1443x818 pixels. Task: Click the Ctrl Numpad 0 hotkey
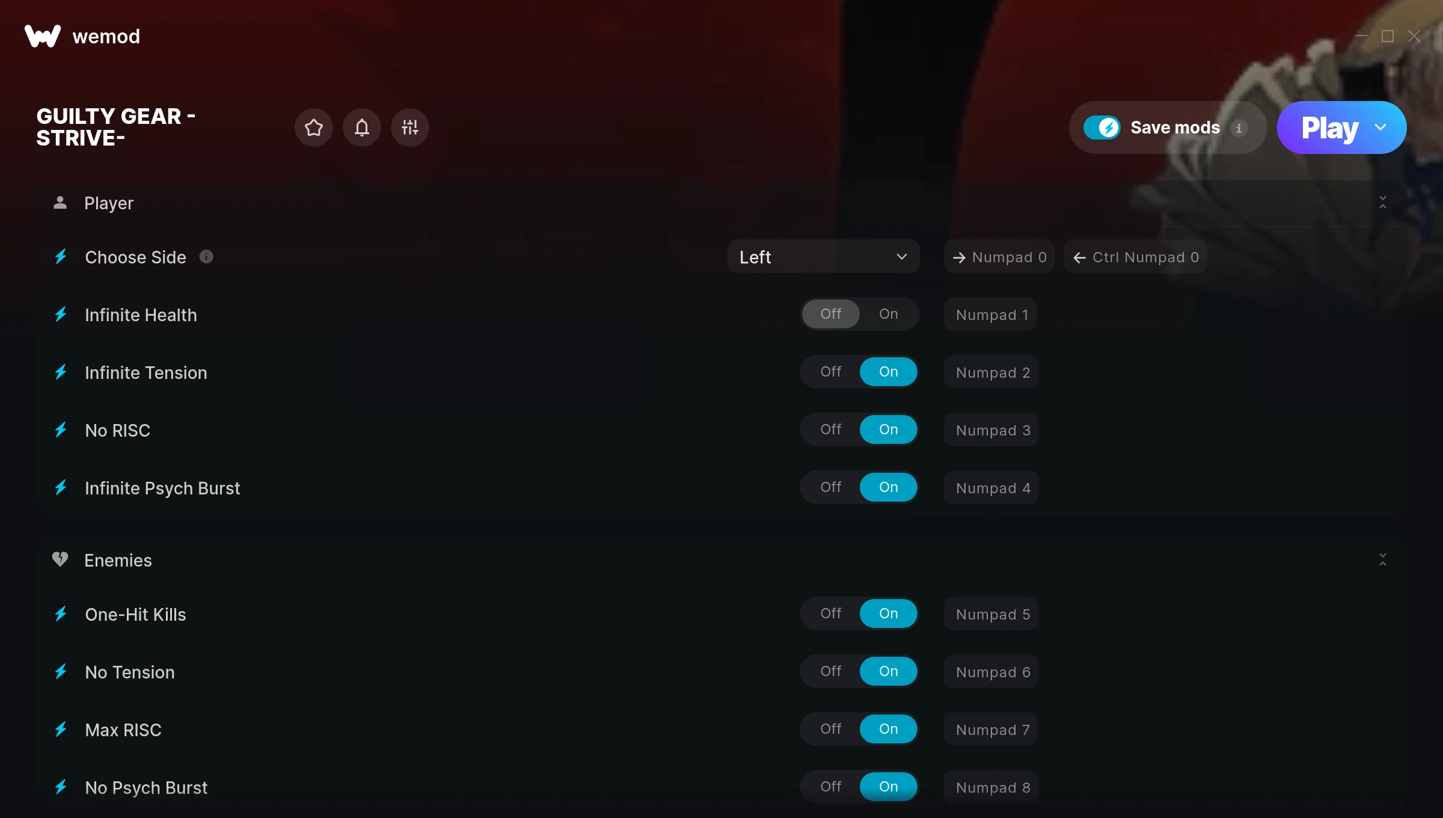[1136, 257]
